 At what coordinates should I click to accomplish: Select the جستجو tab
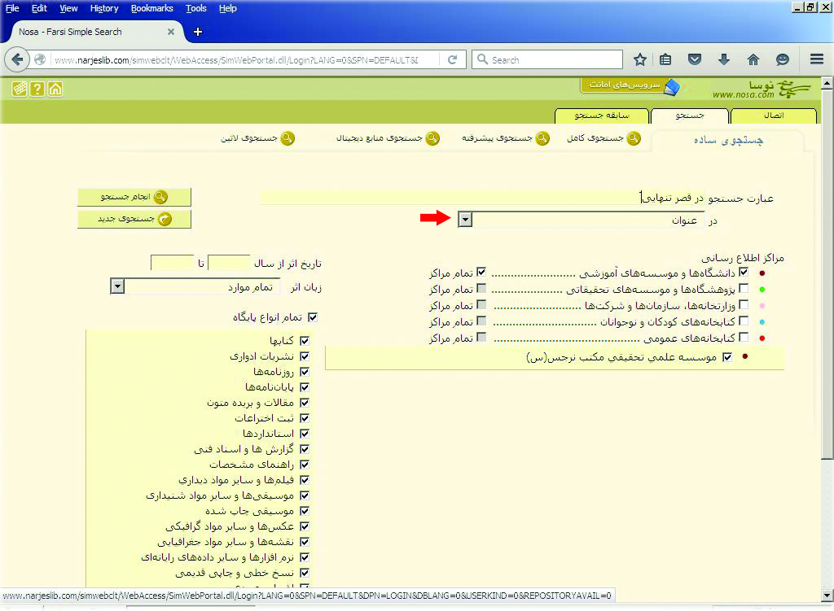coord(689,116)
